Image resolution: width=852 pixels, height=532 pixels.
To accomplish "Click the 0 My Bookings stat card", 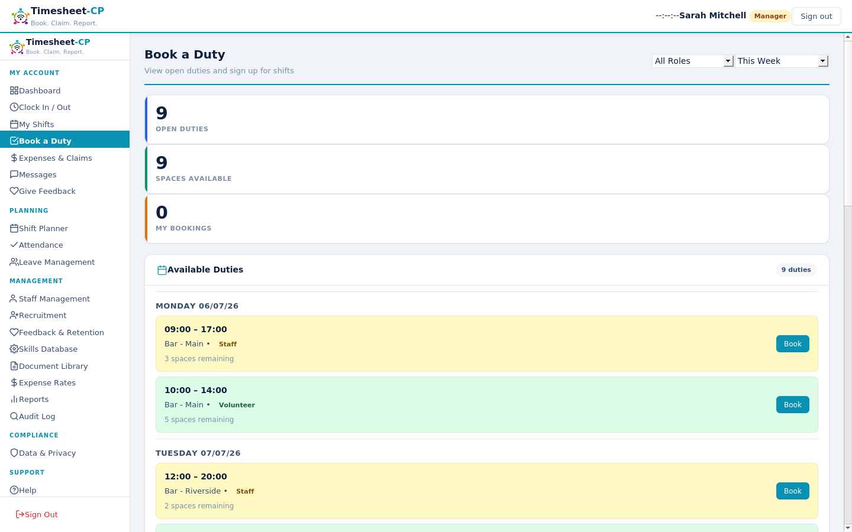I will click(x=487, y=219).
